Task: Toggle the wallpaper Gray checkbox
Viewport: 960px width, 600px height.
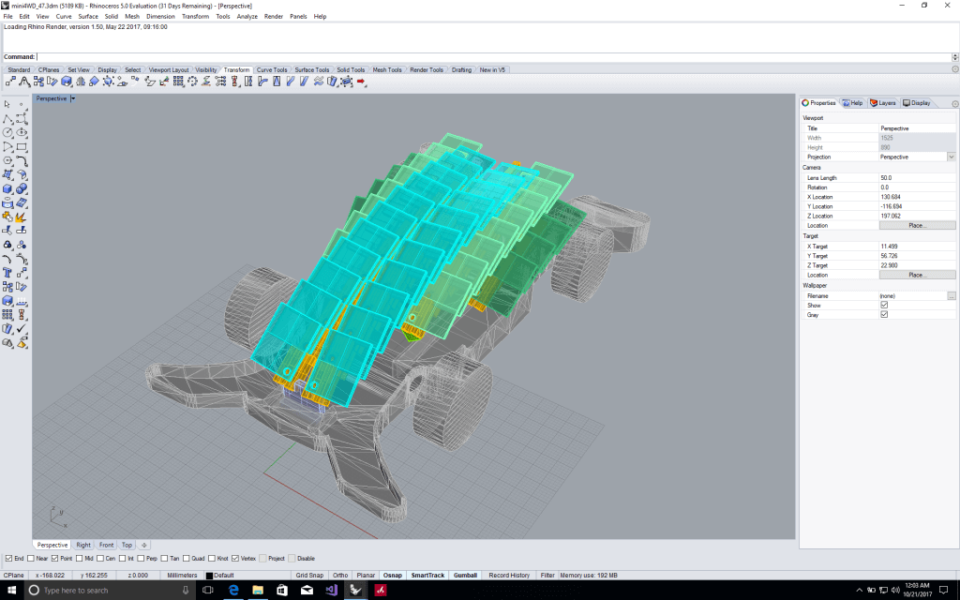Action: 884,315
